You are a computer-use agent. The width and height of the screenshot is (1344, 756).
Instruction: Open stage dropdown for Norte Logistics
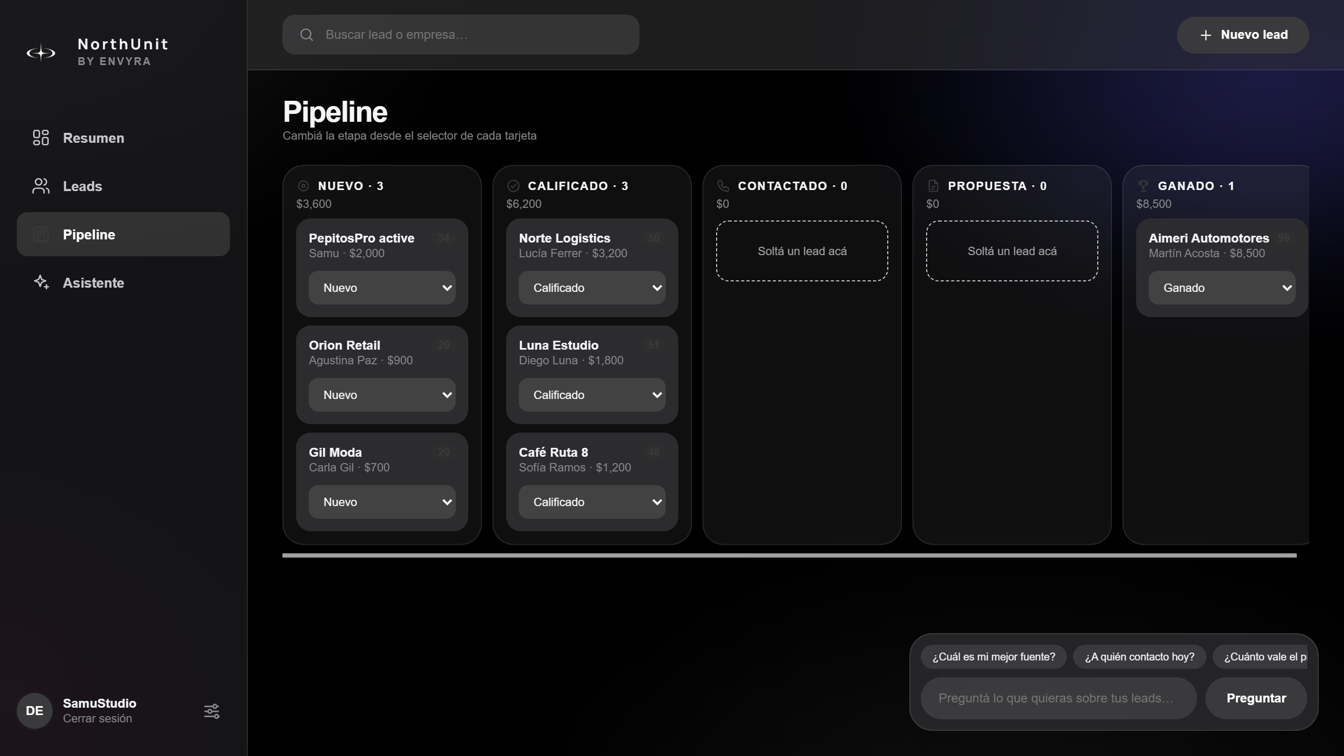592,288
